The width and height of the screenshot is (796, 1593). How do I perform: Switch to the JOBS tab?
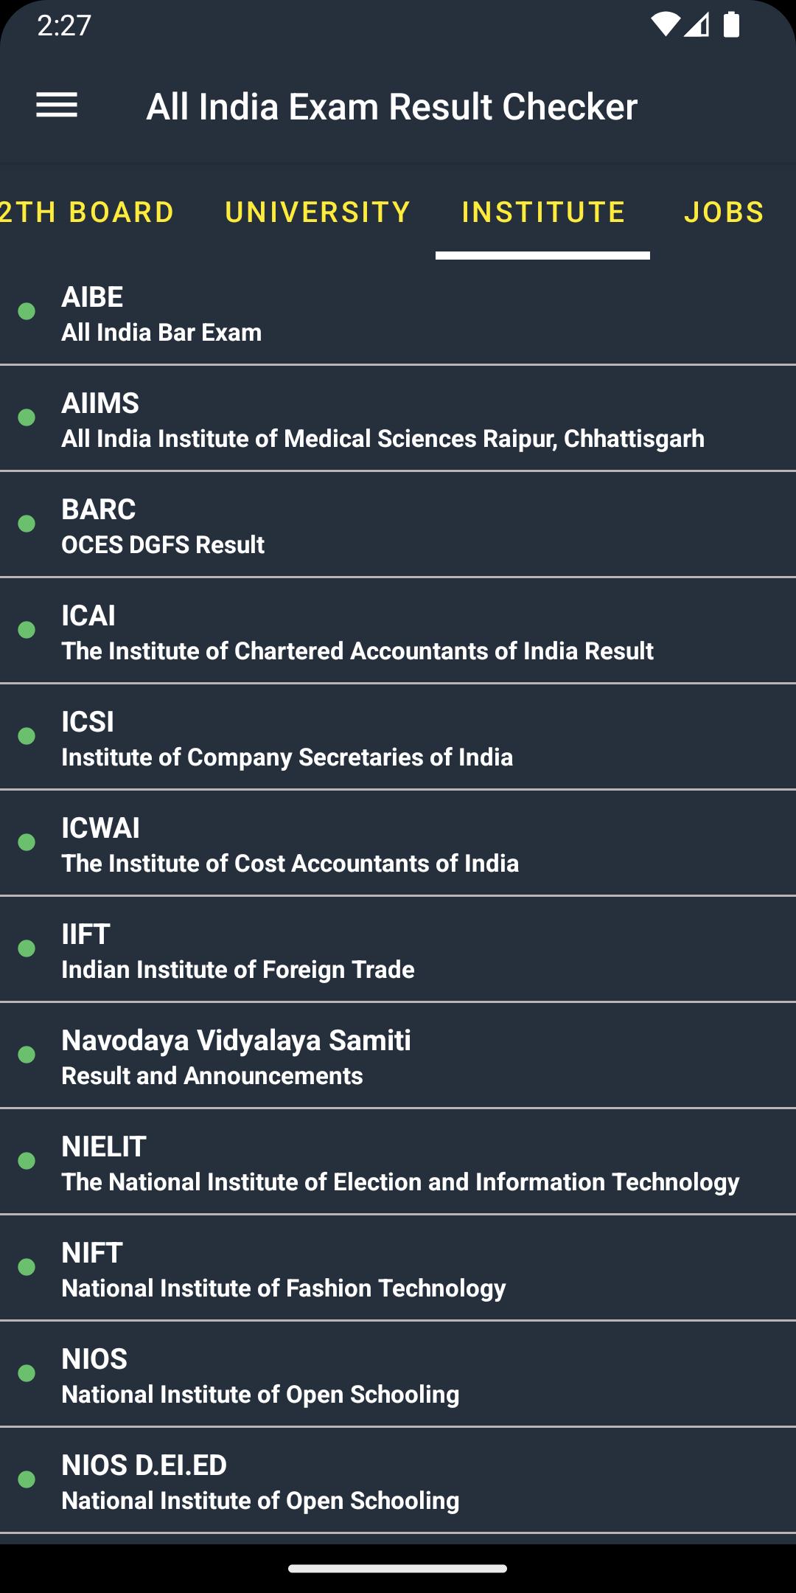(724, 212)
